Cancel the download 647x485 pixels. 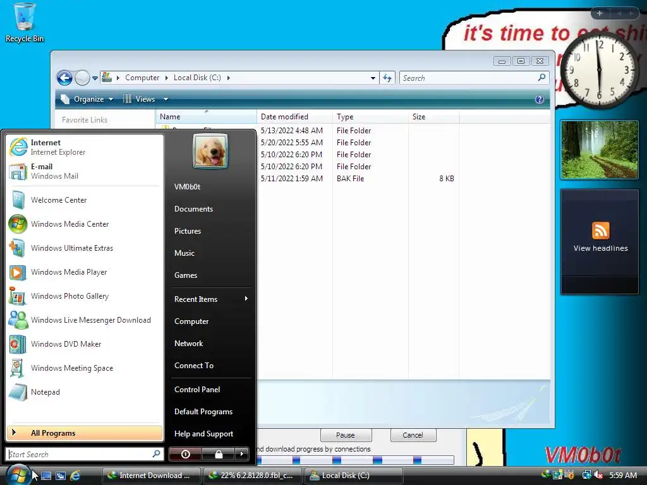click(413, 435)
